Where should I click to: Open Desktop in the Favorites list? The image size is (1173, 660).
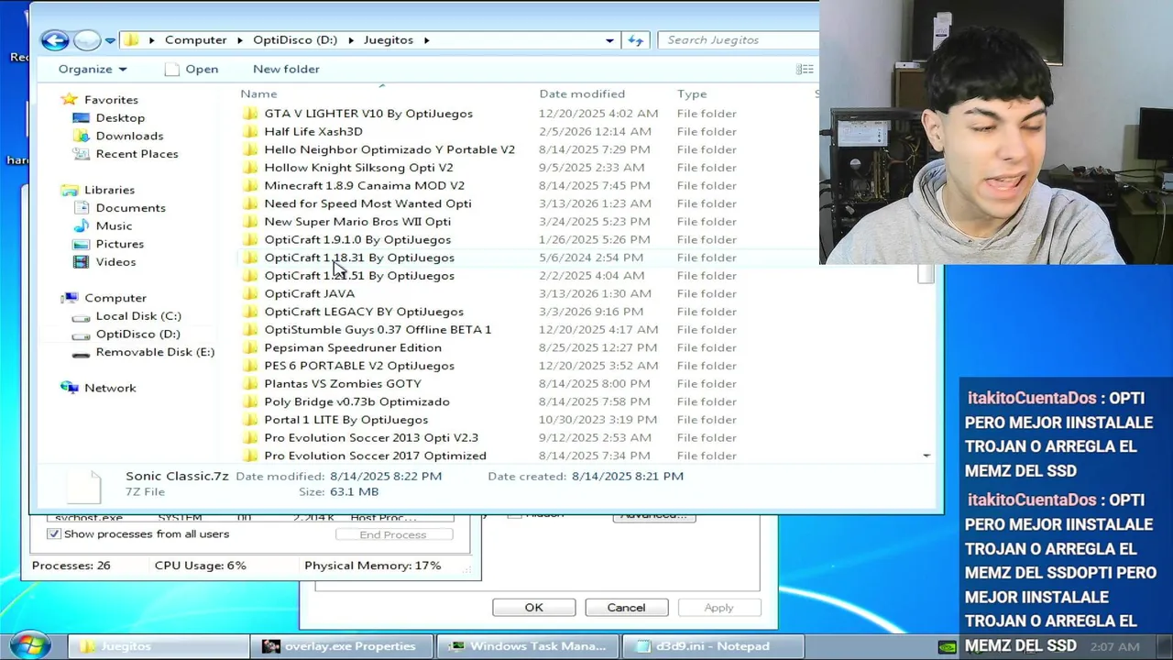[x=120, y=117]
